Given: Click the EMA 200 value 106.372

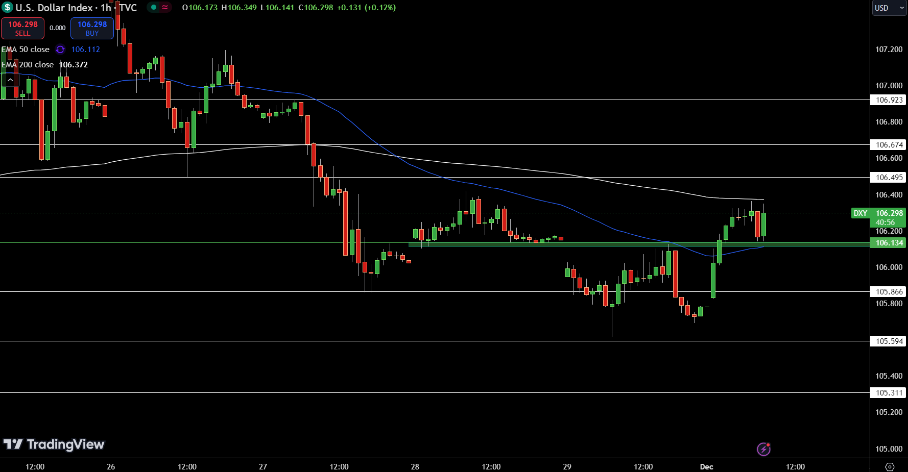Looking at the screenshot, I should click(x=74, y=65).
